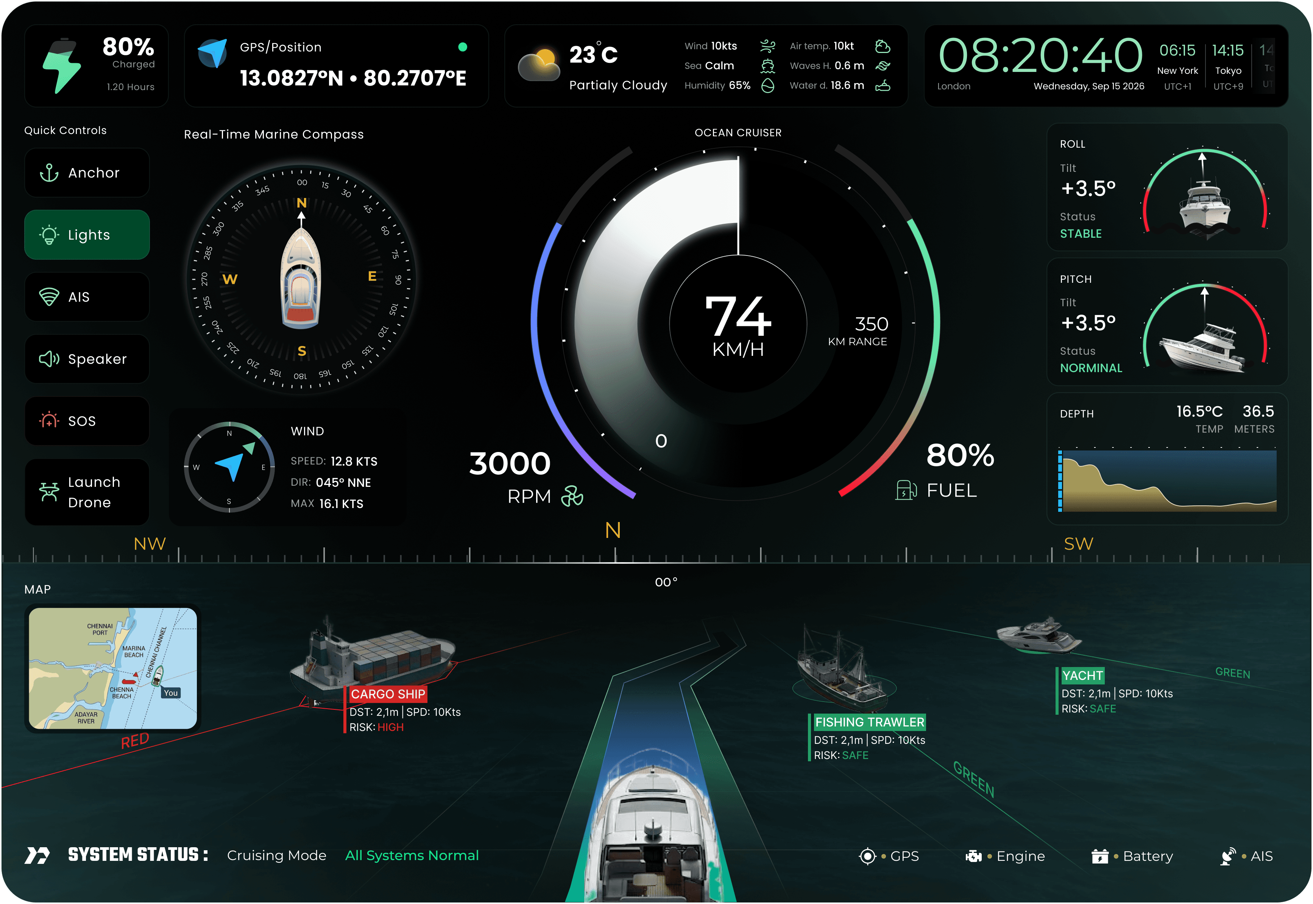Click the blue depth level indicator bar

click(x=1060, y=481)
